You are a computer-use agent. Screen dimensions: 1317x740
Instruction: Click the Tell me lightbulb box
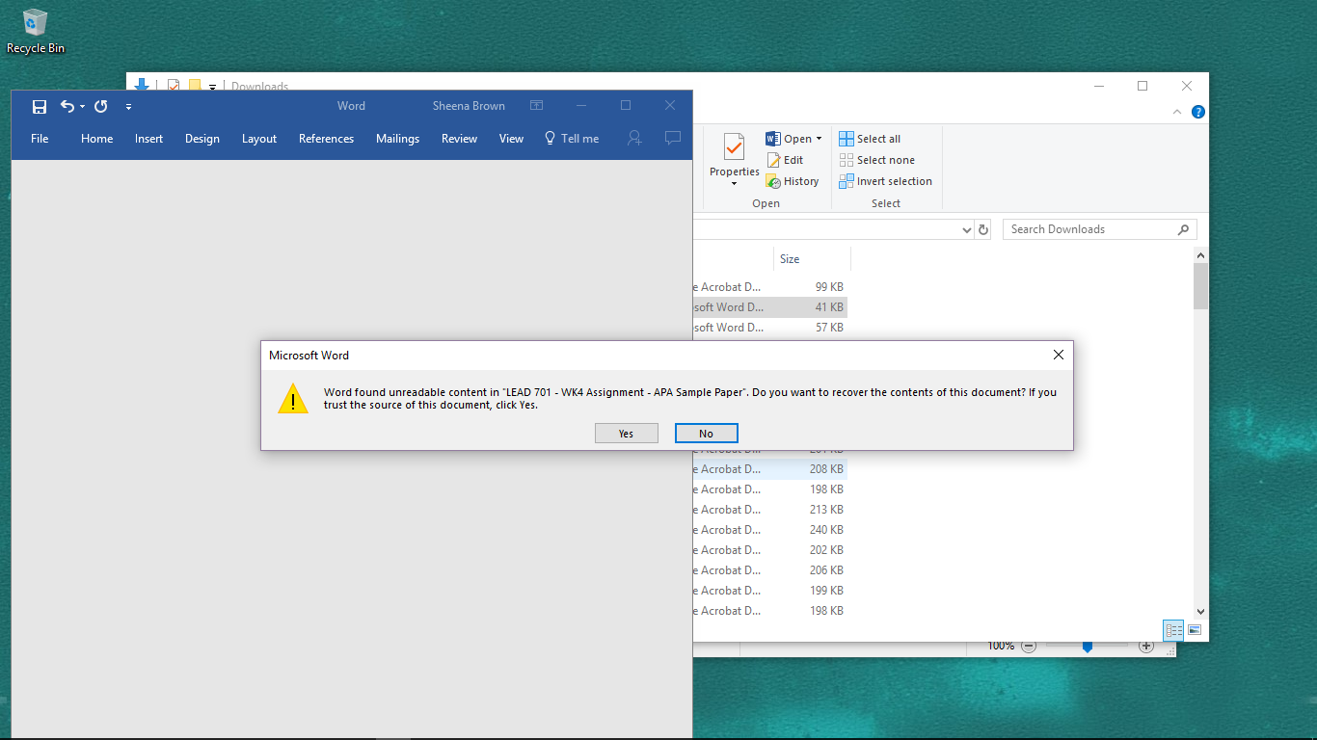572,139
